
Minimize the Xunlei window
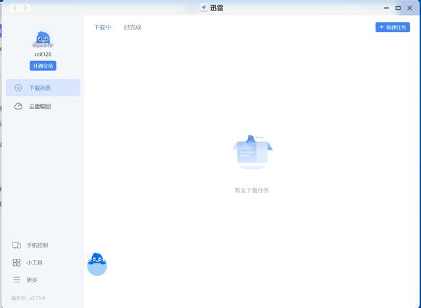(387, 8)
